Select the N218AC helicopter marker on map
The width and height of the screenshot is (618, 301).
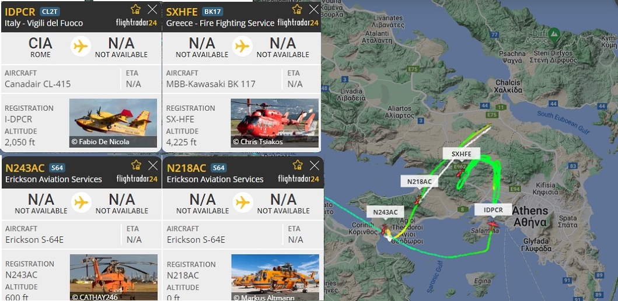pyautogui.click(x=417, y=201)
